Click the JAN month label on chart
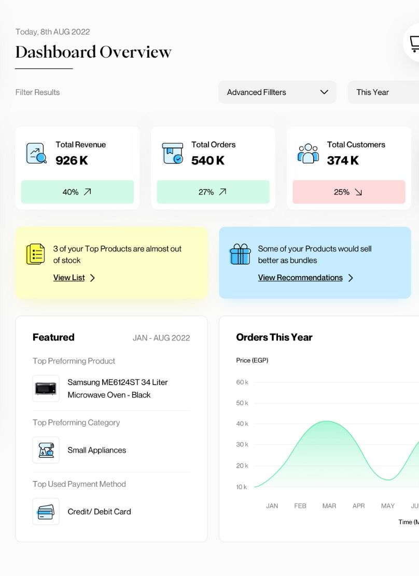Image resolution: width=419 pixels, height=576 pixels. tap(272, 506)
